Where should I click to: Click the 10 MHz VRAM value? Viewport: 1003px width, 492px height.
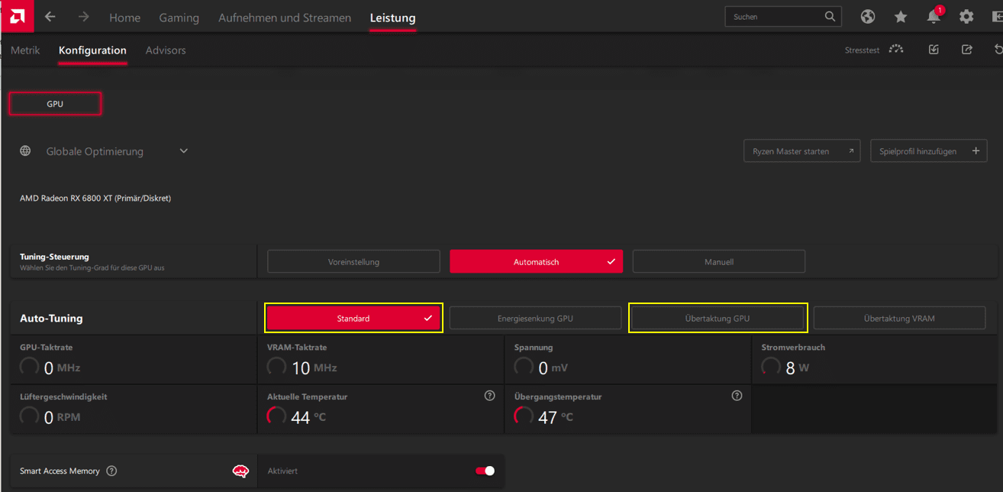click(x=314, y=368)
